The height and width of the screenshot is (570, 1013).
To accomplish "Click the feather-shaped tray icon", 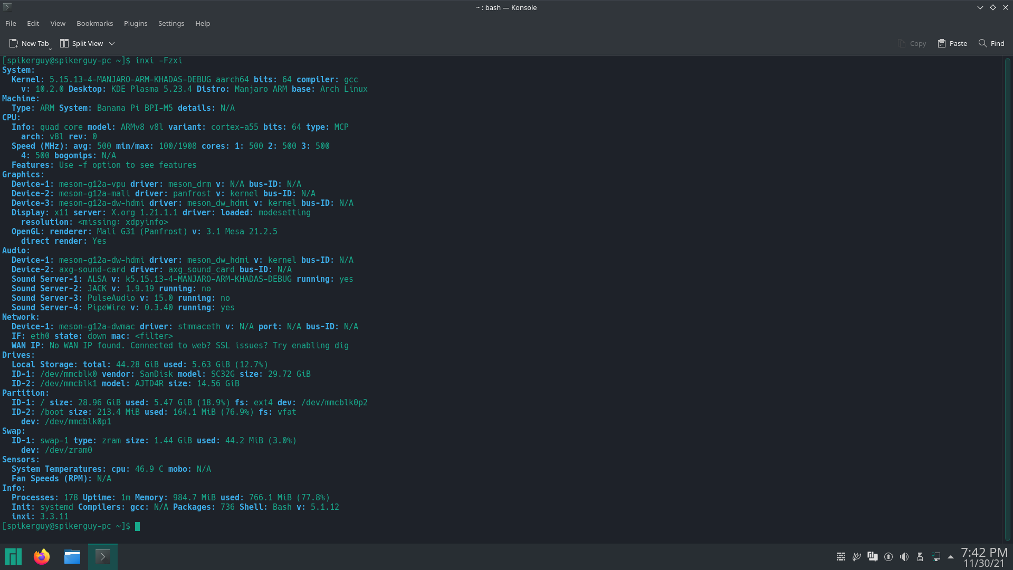I will pyautogui.click(x=857, y=557).
